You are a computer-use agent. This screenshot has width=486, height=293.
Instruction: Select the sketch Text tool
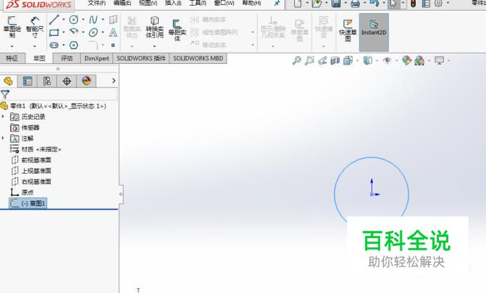pyautogui.click(x=113, y=32)
